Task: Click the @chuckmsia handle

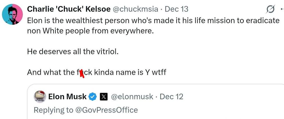Action: click(x=135, y=9)
